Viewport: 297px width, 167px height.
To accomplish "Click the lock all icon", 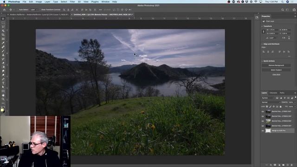I will point(280,107).
